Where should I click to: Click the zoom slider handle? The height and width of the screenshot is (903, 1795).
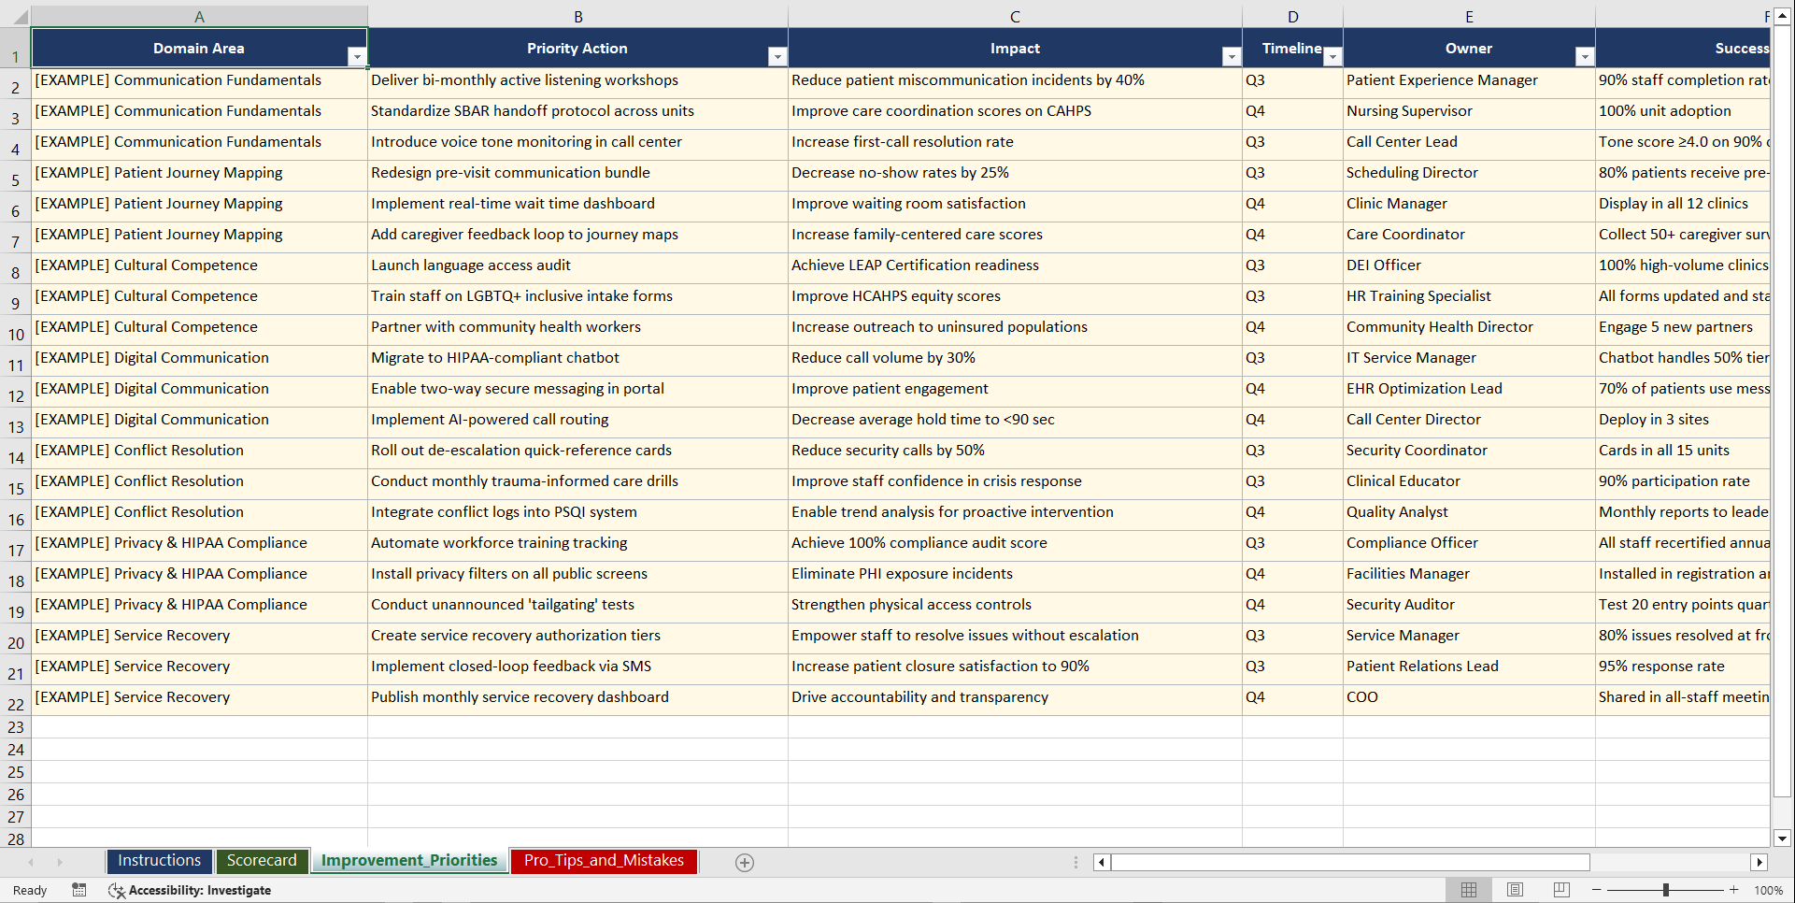point(1665,890)
